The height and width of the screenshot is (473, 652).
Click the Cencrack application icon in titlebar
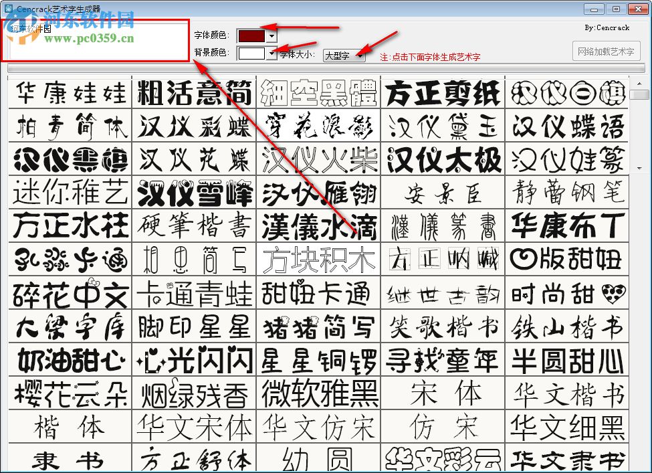point(9,9)
